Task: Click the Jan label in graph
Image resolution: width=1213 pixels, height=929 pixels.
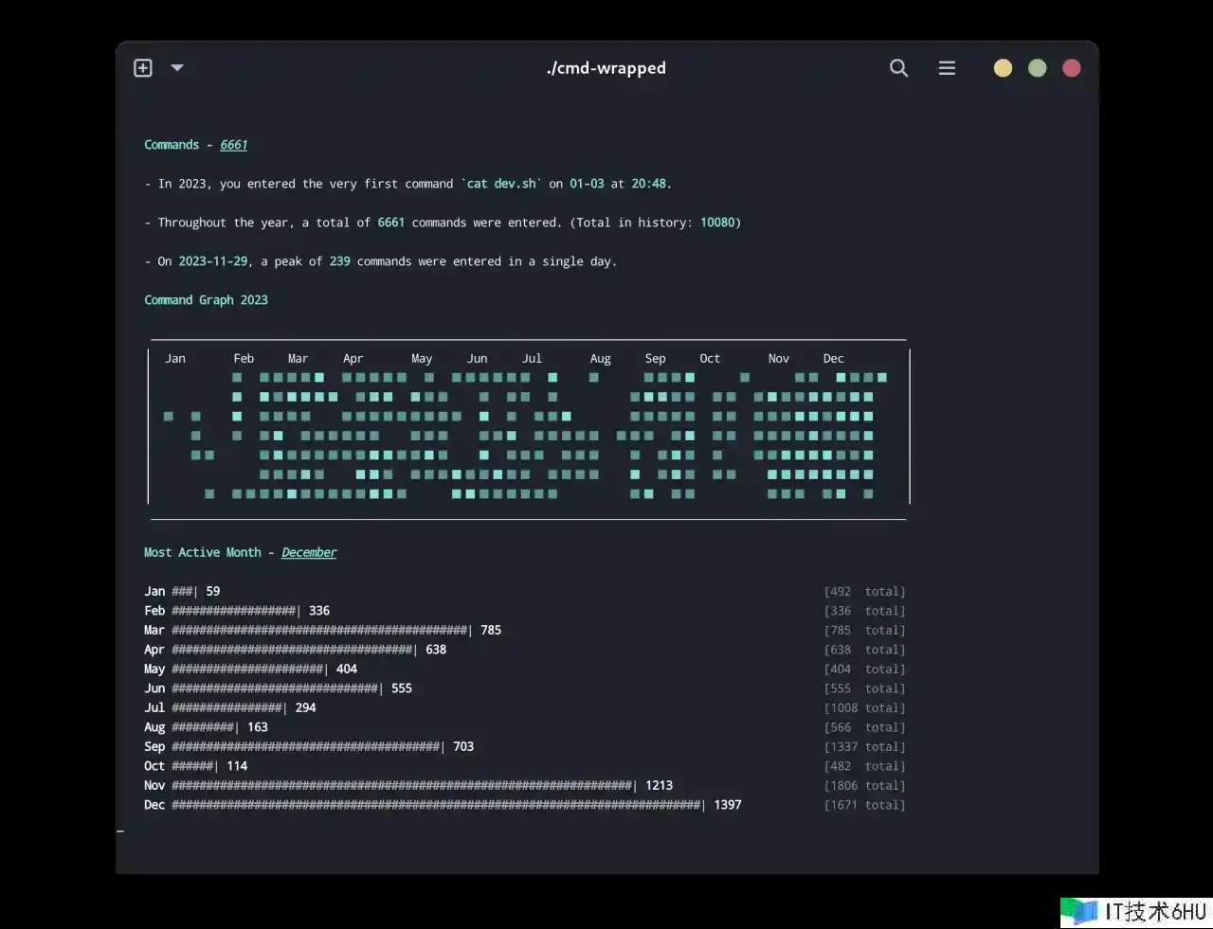Action: [x=175, y=358]
